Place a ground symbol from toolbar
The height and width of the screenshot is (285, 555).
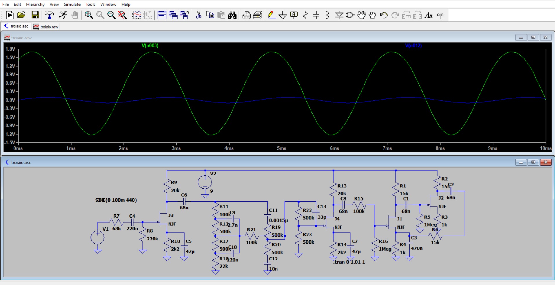coord(282,15)
